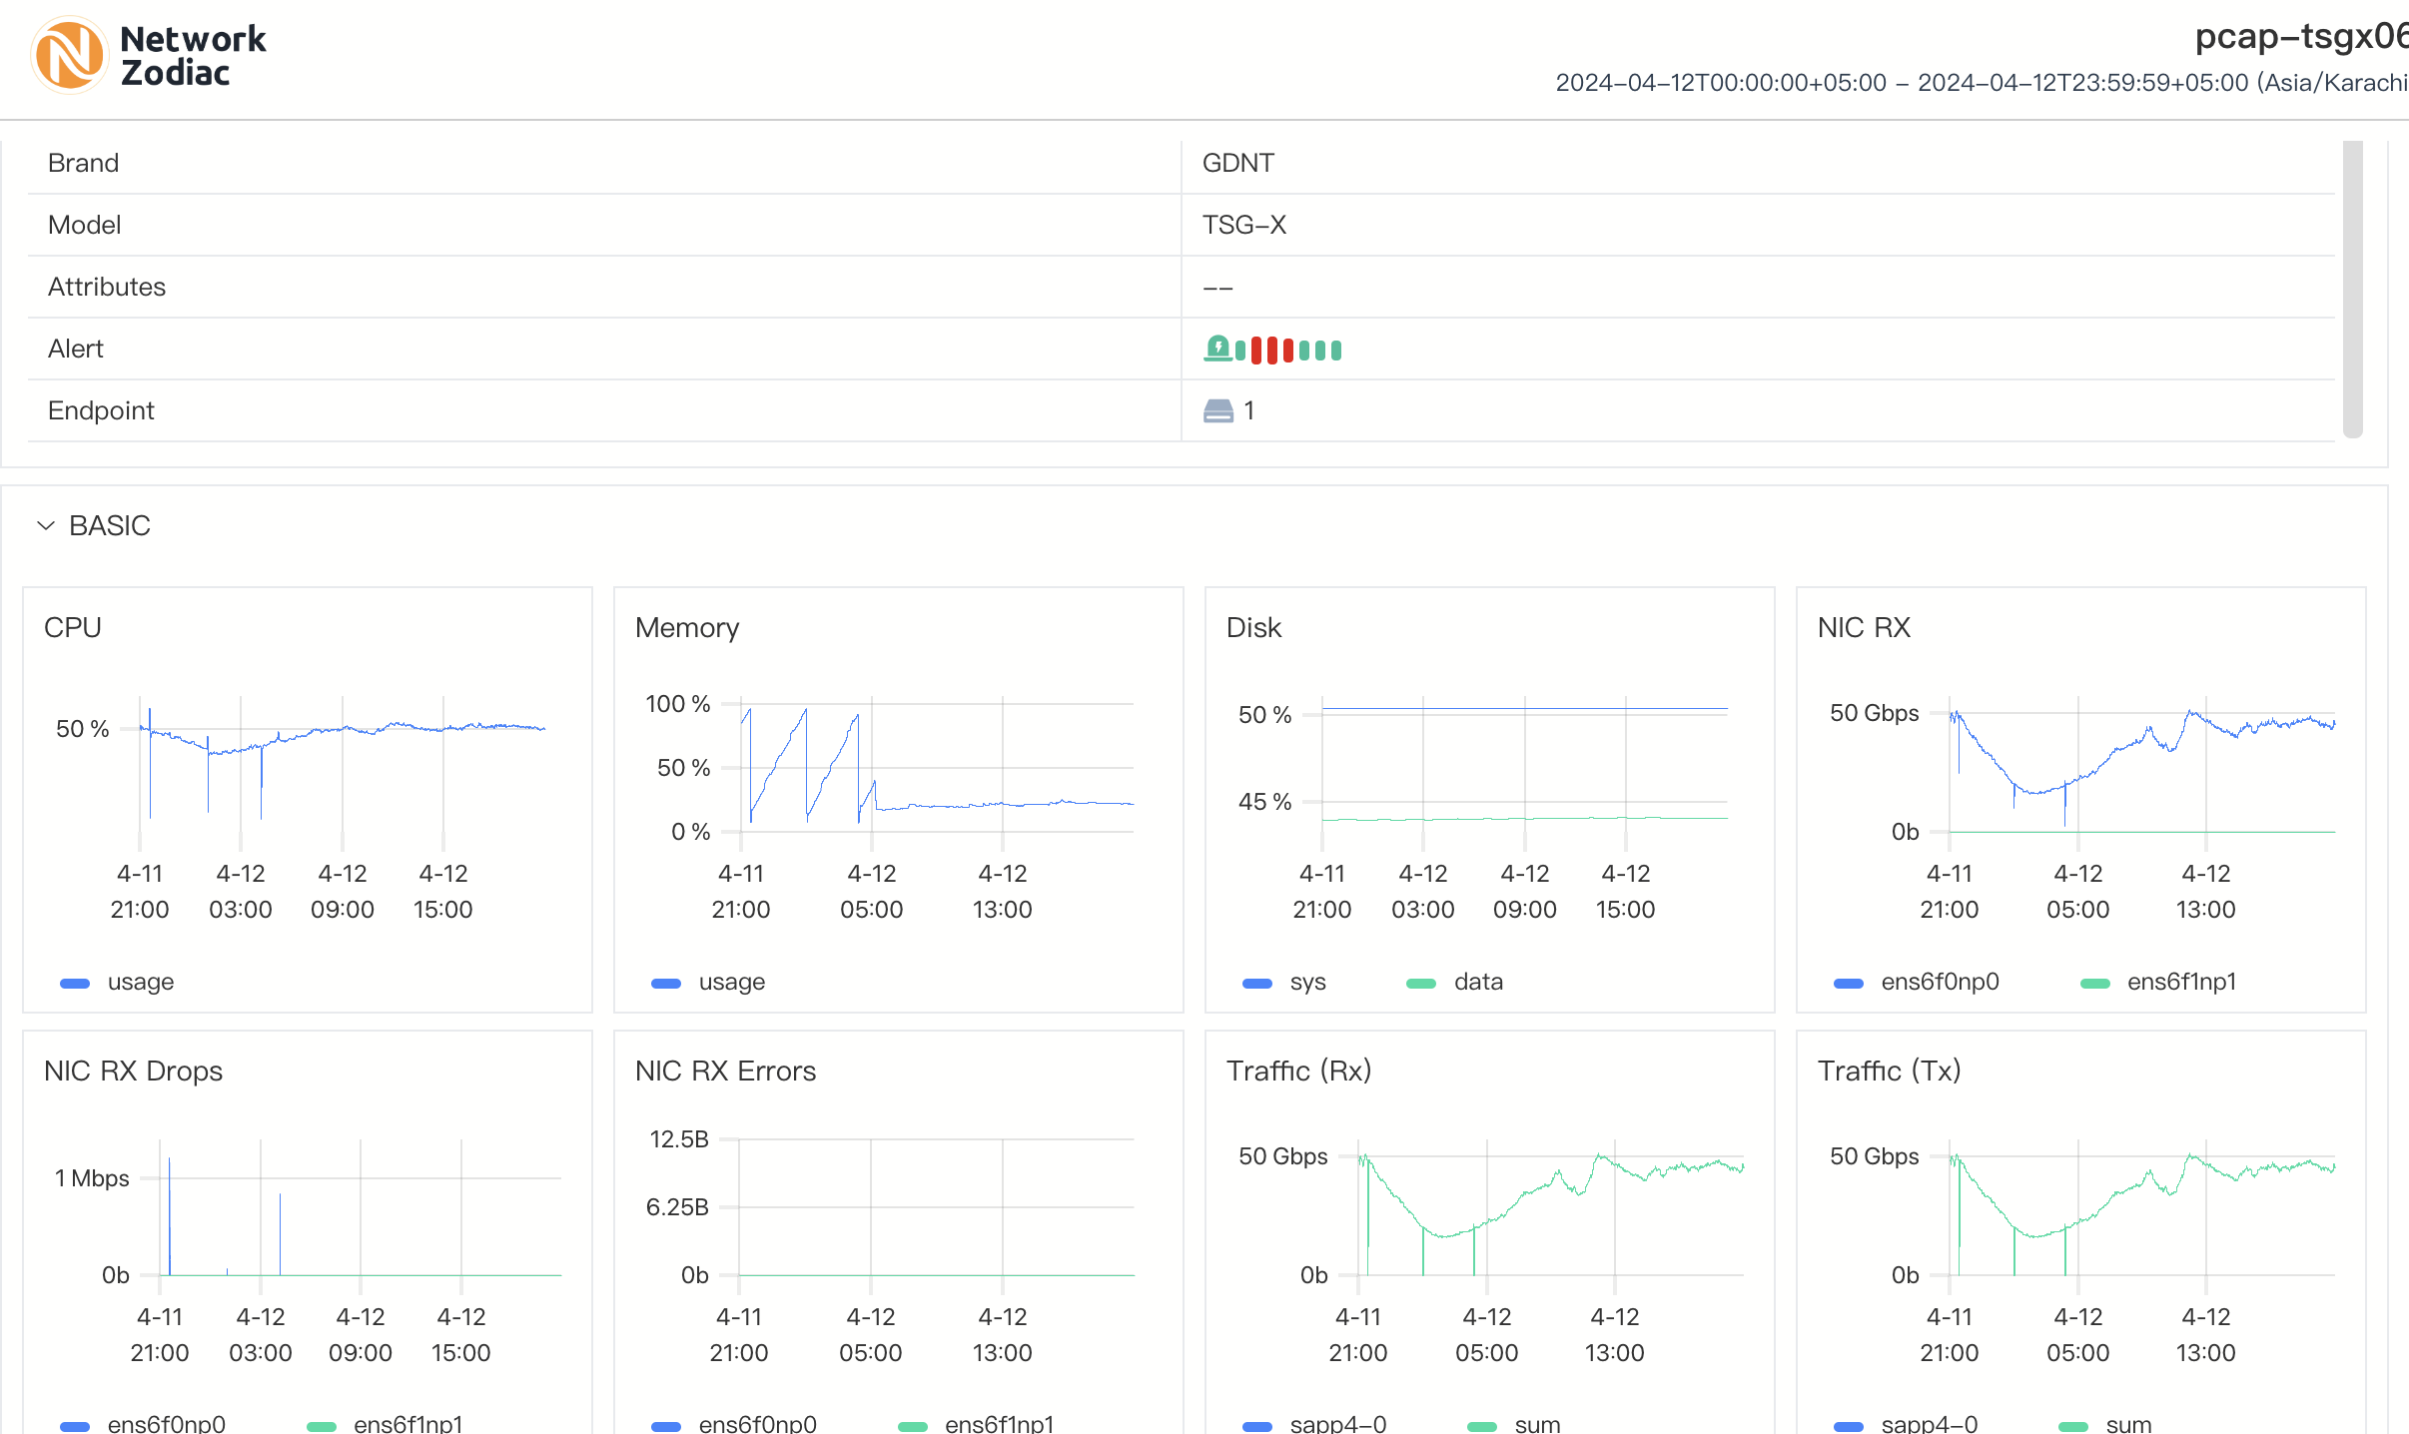Click the Network Zodiac logo icon
This screenshot has height=1434, width=2409.
[68, 56]
